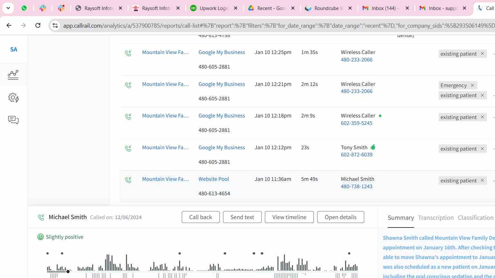Select the Summary tab
Image resolution: width=495 pixels, height=278 pixels.
click(x=401, y=218)
